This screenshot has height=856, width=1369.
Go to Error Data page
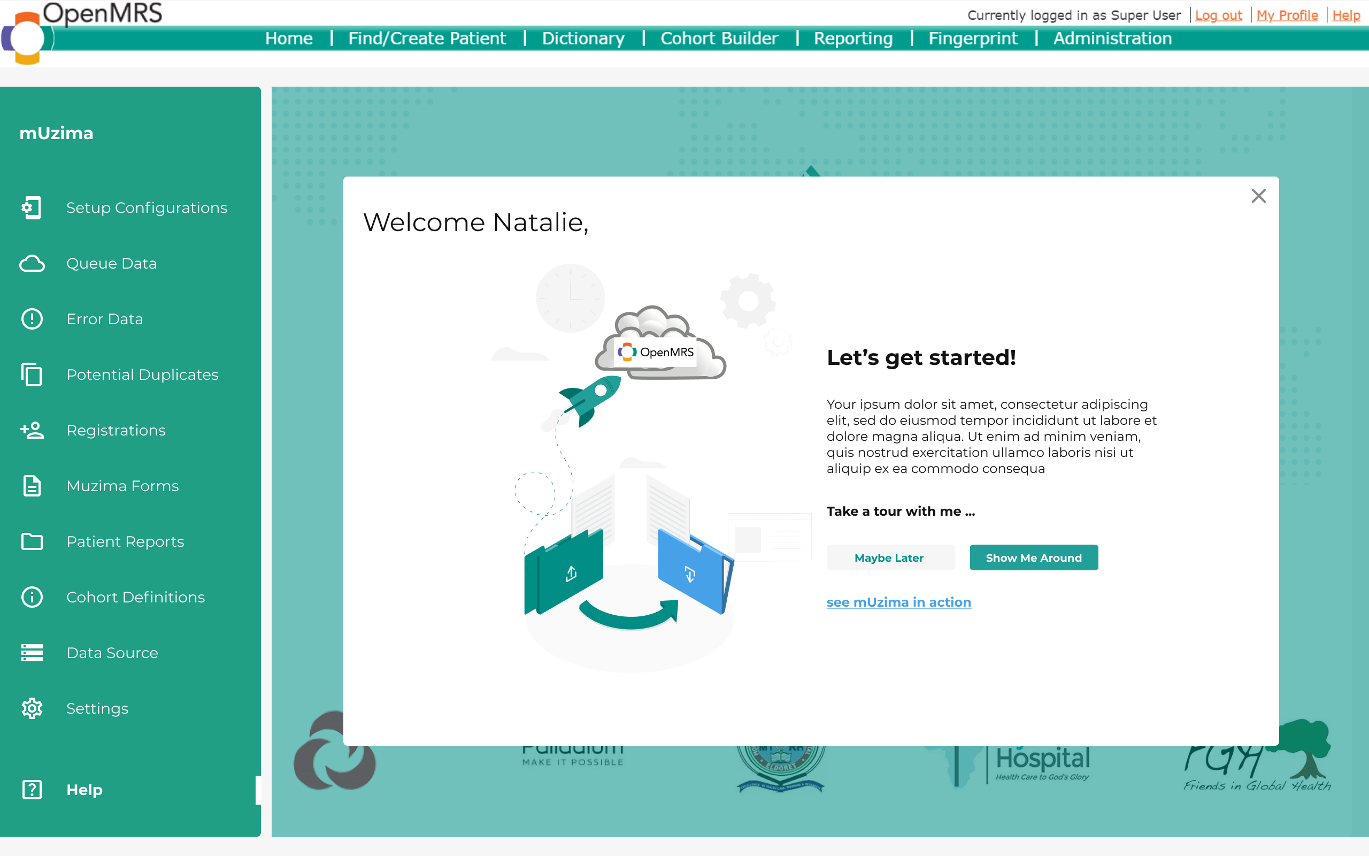[x=130, y=319]
